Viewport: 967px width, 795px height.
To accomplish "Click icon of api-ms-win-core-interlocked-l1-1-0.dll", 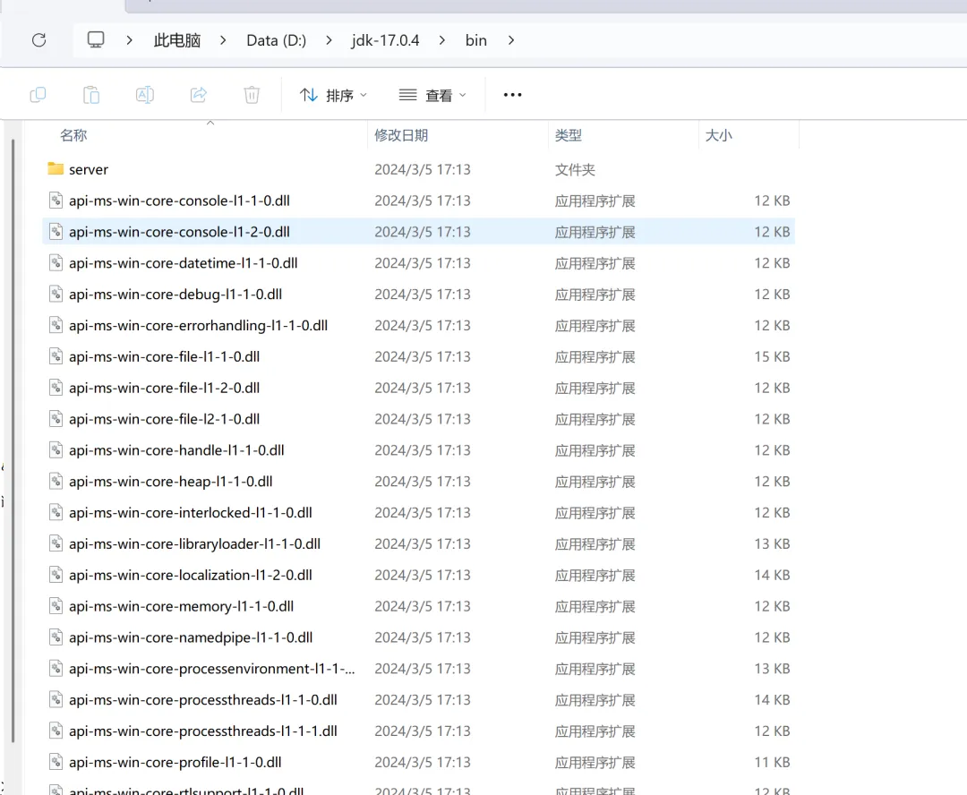I will (x=56, y=512).
